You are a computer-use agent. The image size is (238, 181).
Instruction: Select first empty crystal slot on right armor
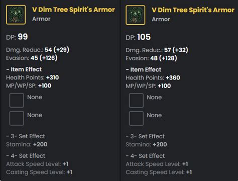[136, 101]
